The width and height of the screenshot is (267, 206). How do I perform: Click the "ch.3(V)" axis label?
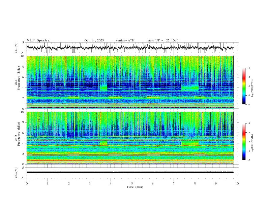(16, 173)
